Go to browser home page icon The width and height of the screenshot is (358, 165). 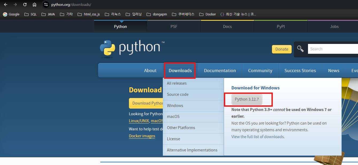click(34, 5)
